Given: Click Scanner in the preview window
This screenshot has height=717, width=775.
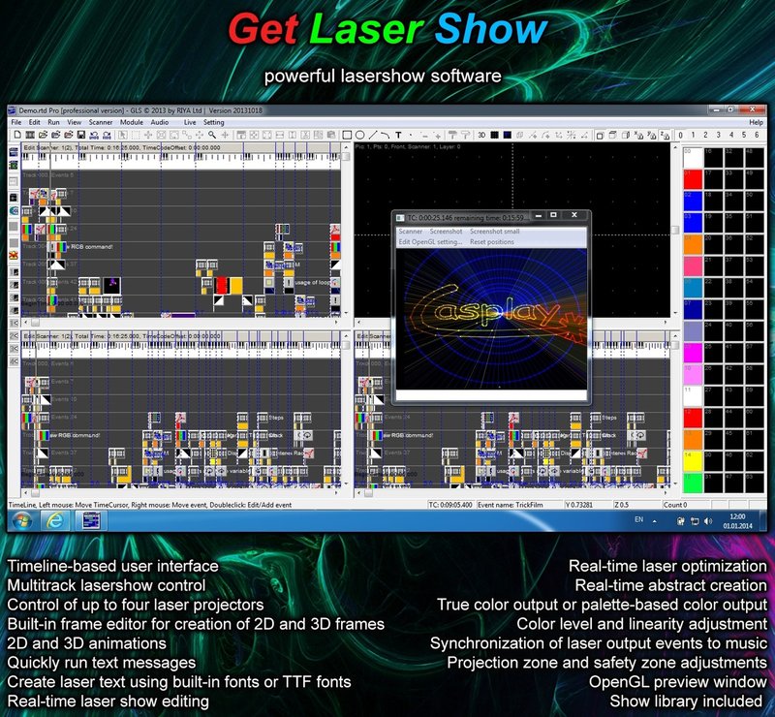Looking at the screenshot, I should pos(410,231).
